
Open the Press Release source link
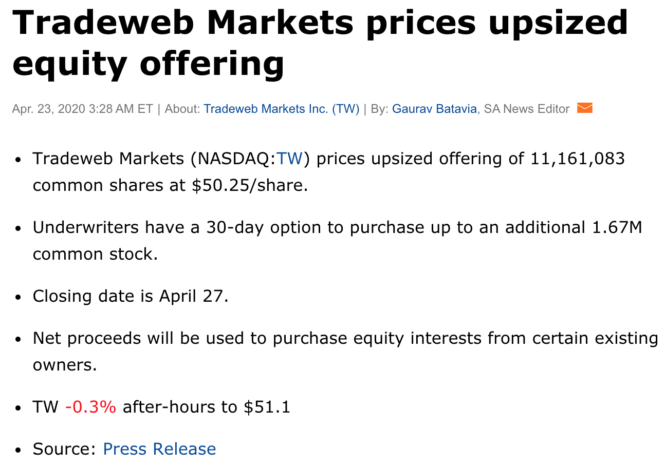point(159,449)
